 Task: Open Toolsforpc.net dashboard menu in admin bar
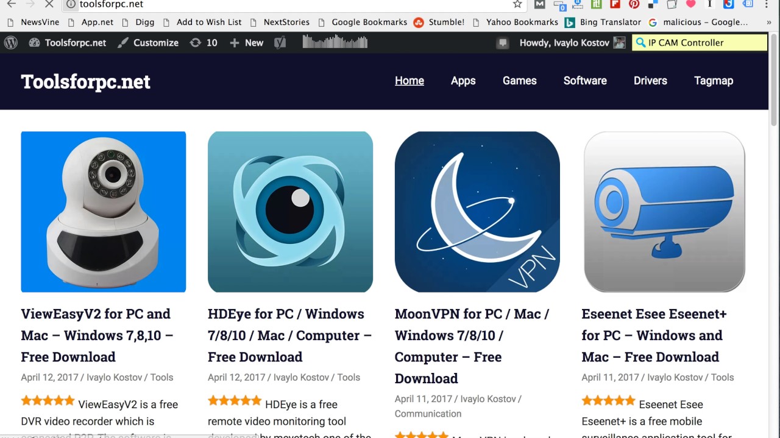coord(68,43)
